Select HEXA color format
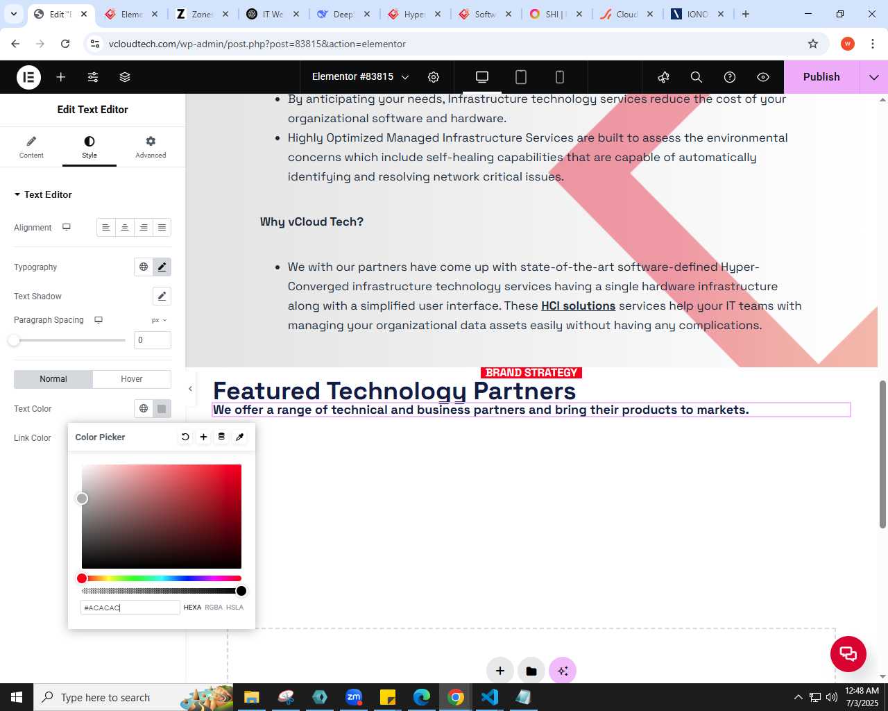 pos(192,608)
